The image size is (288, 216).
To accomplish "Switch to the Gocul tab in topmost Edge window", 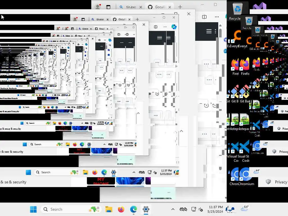I will (x=160, y=7).
